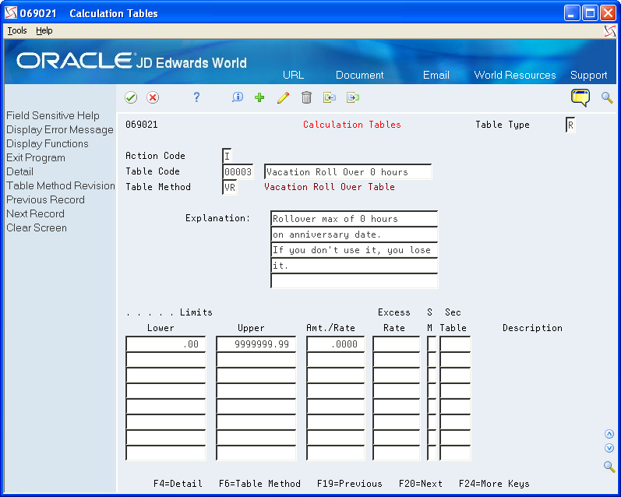Select Field Sensitive Help

(x=53, y=115)
